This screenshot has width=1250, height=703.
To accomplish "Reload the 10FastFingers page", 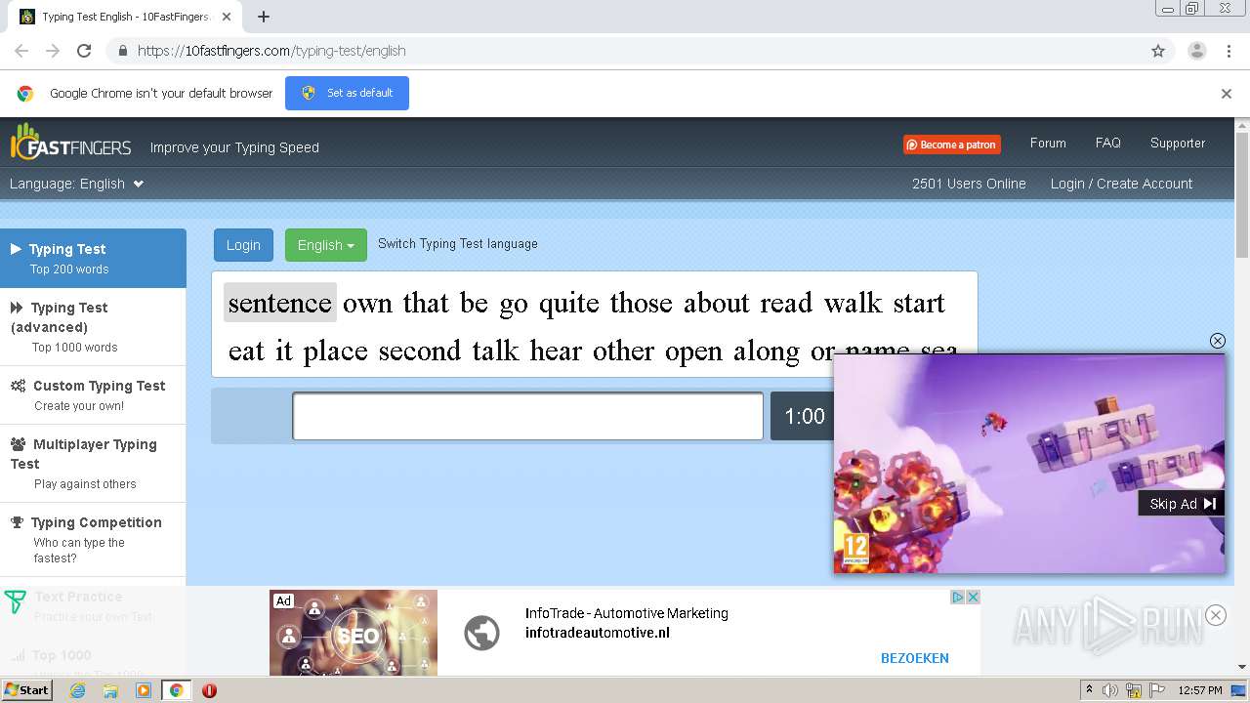I will [84, 51].
